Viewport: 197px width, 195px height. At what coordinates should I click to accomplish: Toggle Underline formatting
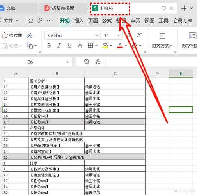(x=69, y=46)
